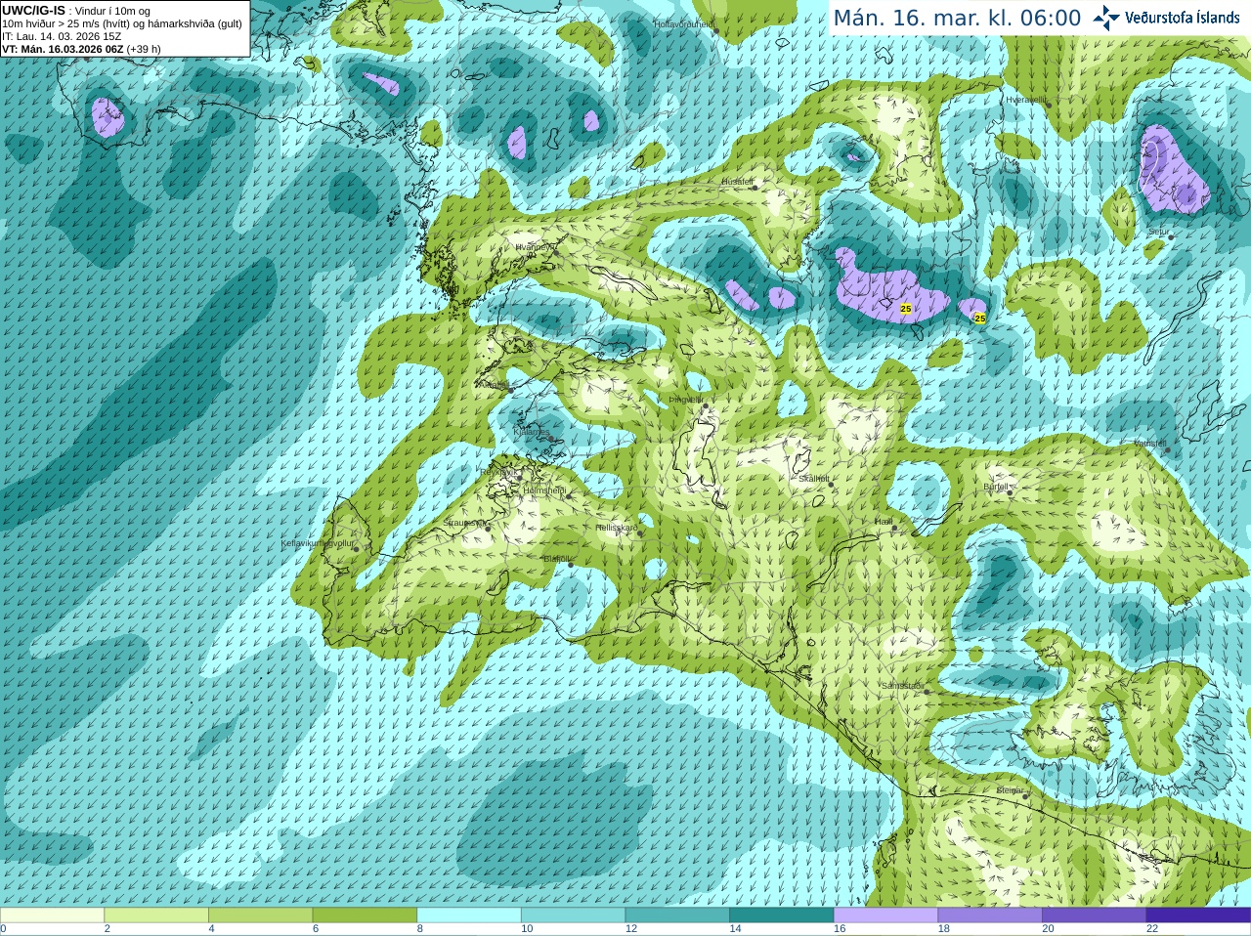
Task: Pick the 12–14 m/s teal legend color
Action: pos(677,915)
